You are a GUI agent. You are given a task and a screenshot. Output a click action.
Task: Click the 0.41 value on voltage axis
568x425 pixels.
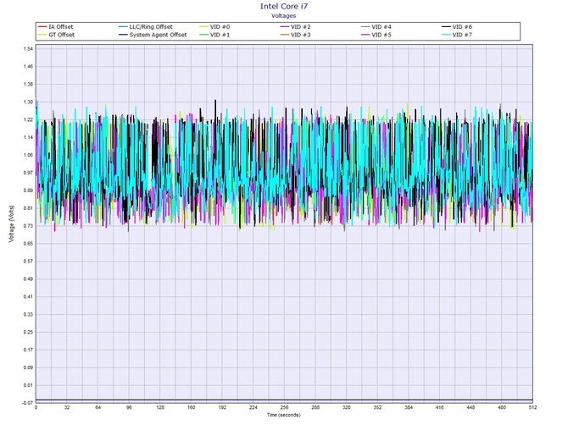pyautogui.click(x=28, y=297)
